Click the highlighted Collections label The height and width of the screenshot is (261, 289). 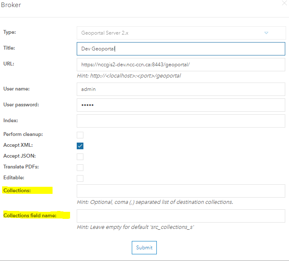17,191
